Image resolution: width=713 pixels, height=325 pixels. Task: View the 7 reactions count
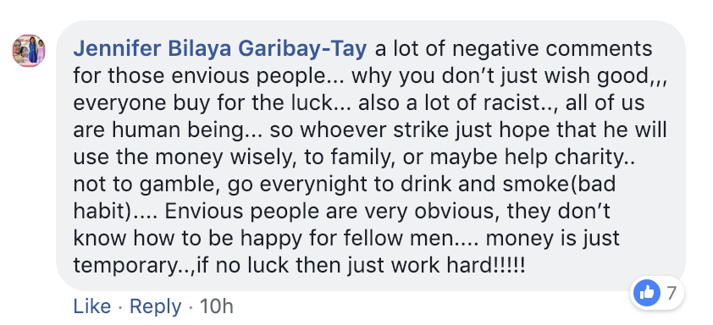click(x=672, y=293)
